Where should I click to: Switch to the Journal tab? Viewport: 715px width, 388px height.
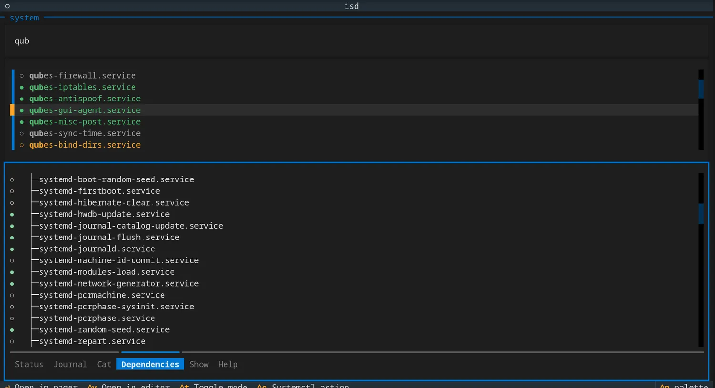[70, 364]
